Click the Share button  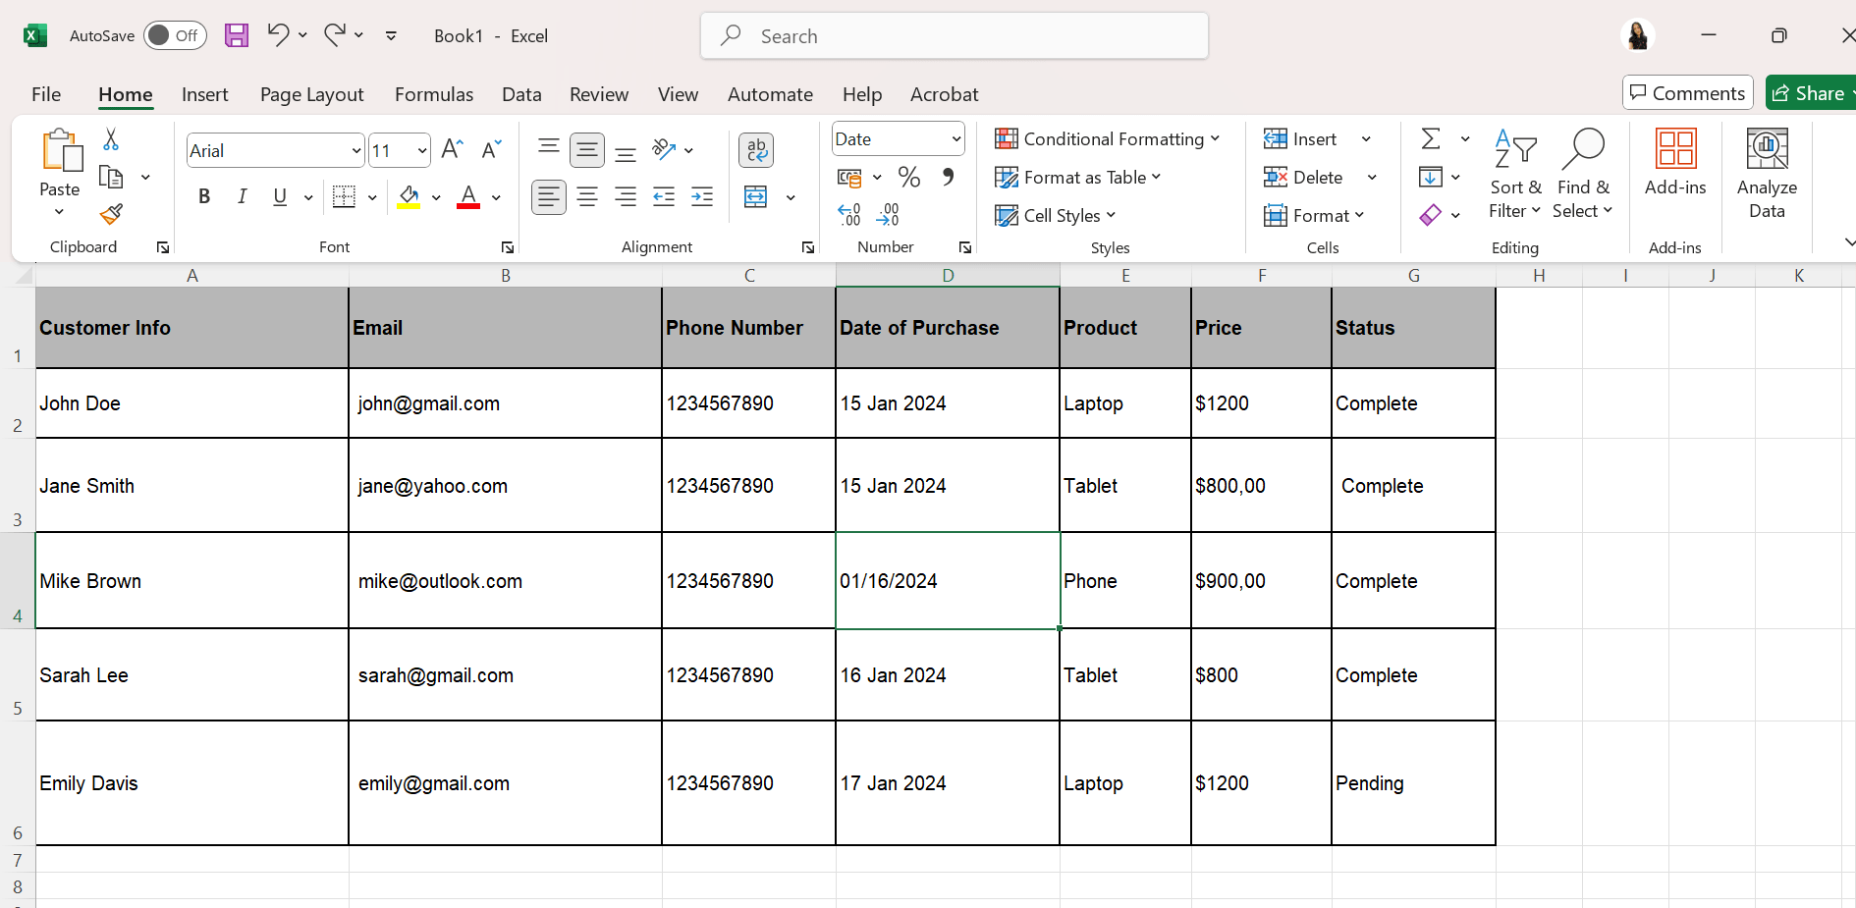1809,93
